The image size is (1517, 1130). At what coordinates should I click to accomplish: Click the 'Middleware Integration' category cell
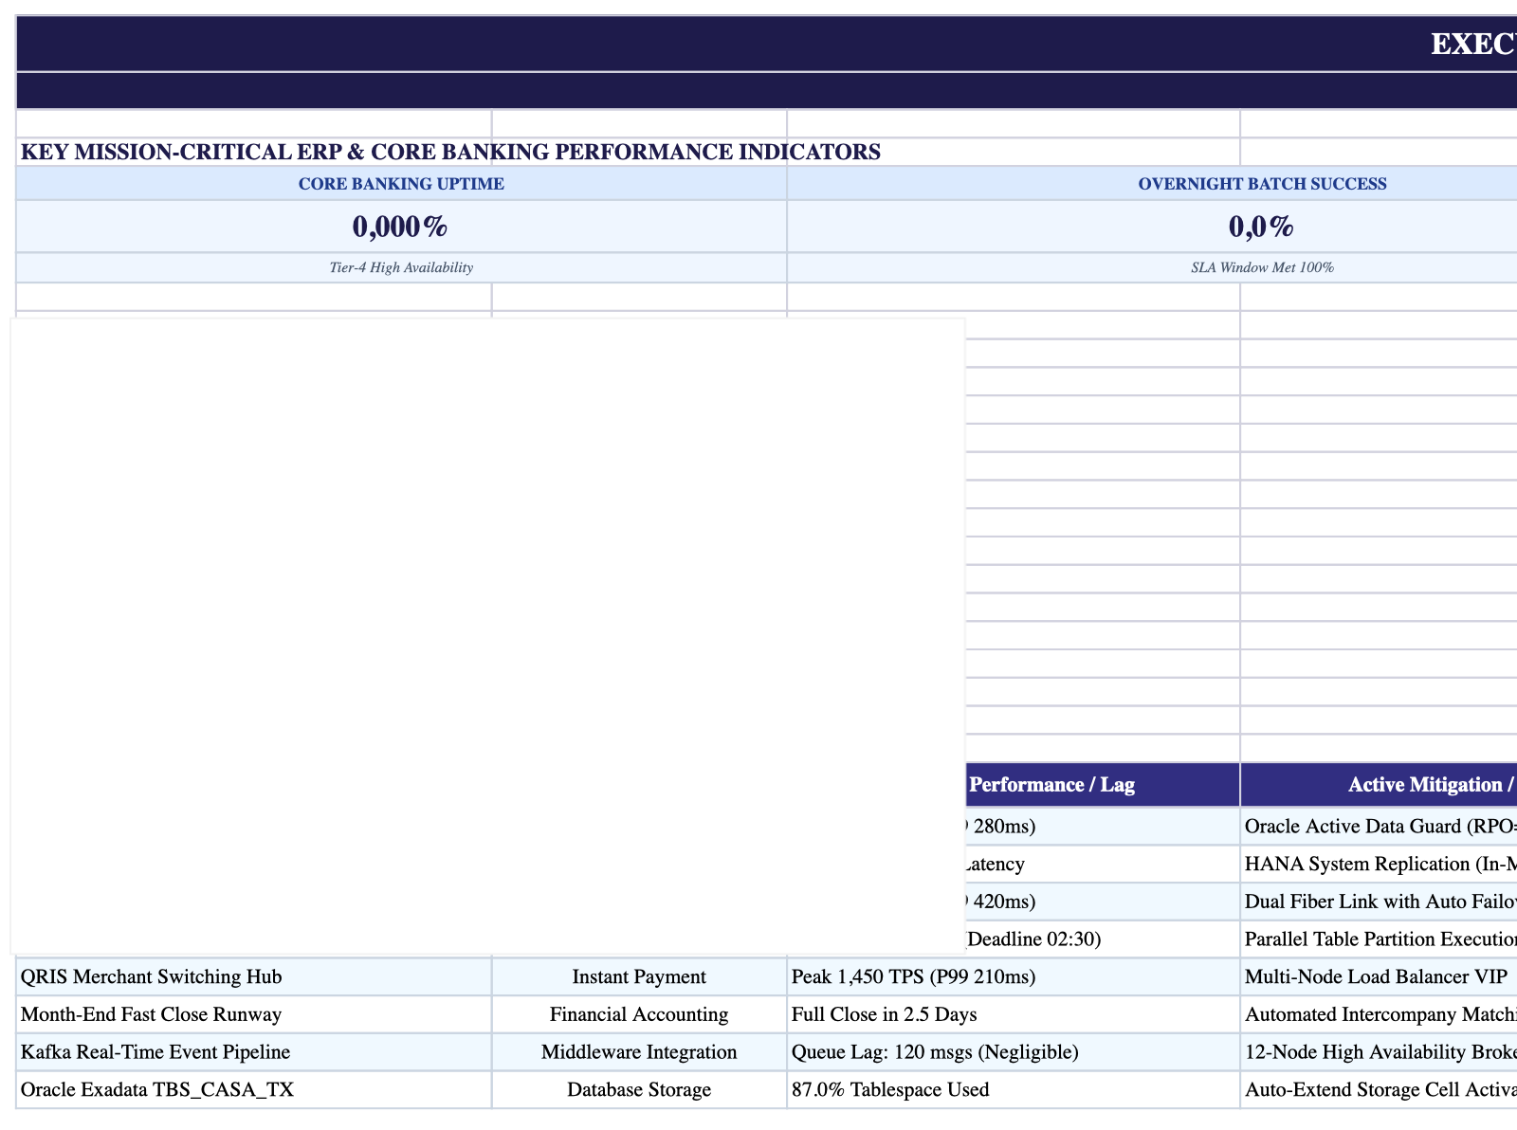639,1052
